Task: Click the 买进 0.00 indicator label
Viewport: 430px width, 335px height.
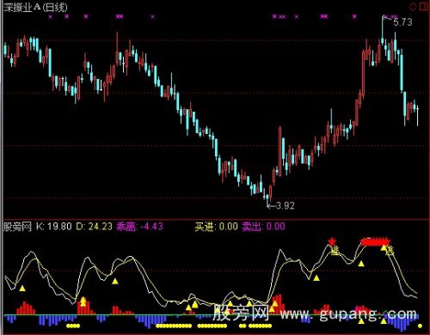Action: click(x=216, y=227)
